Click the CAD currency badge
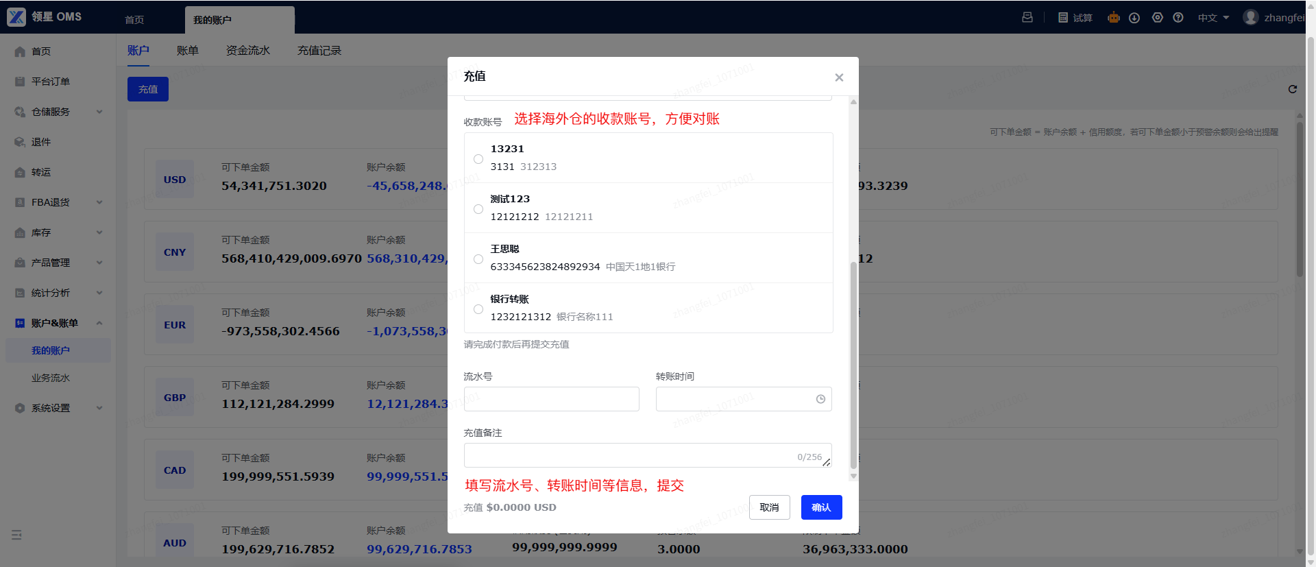This screenshot has width=1316, height=567. coord(175,470)
